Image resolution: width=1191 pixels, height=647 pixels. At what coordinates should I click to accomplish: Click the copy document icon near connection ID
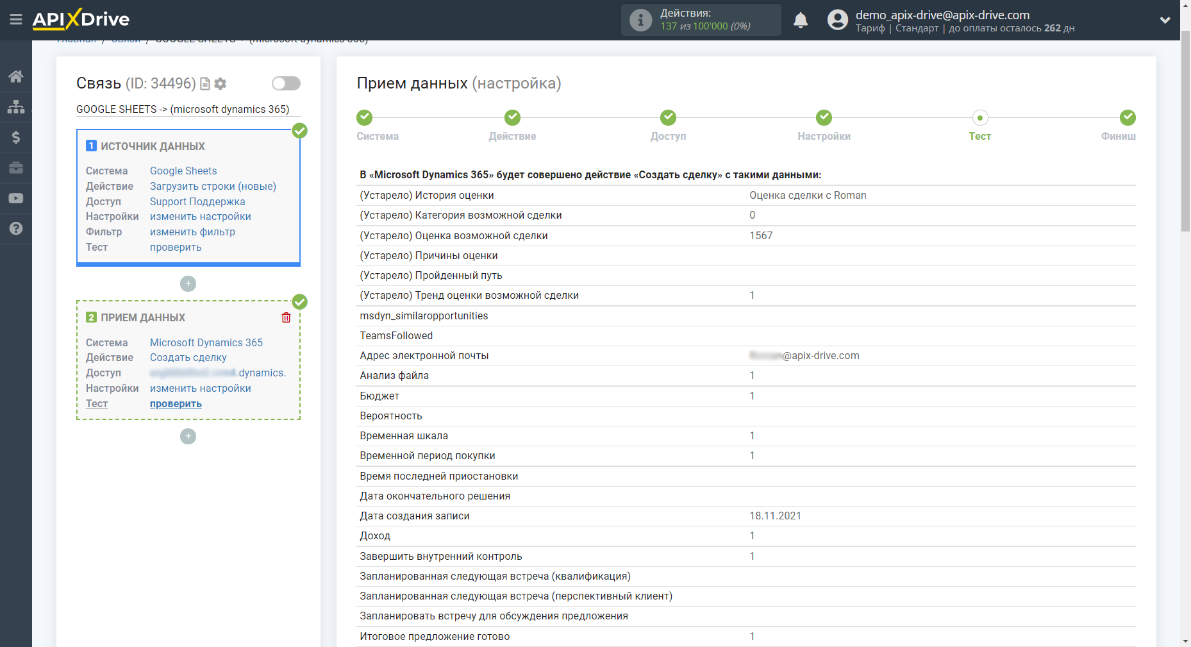click(205, 83)
